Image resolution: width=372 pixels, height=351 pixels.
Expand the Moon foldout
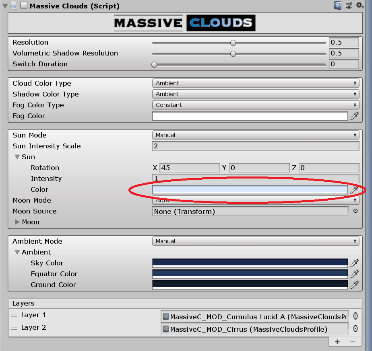[17, 222]
